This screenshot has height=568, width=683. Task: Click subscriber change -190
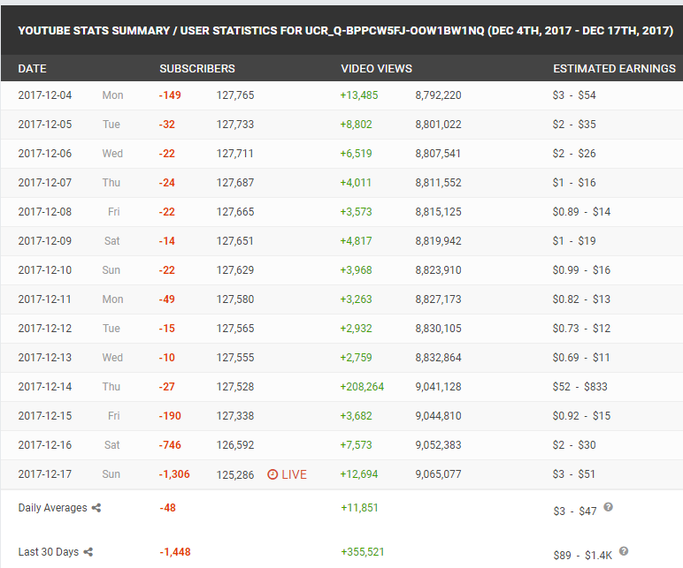pyautogui.click(x=170, y=416)
